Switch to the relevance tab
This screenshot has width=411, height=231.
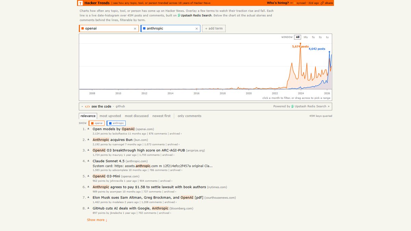point(88,116)
